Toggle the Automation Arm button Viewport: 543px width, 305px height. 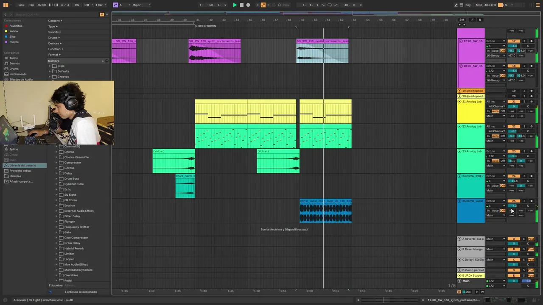coord(263,5)
